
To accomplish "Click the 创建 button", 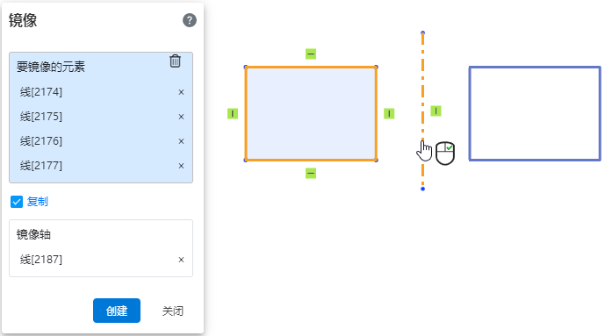I will tap(117, 311).
